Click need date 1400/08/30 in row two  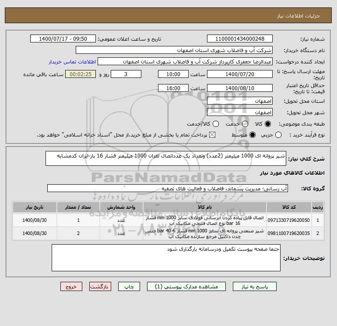(35, 233)
